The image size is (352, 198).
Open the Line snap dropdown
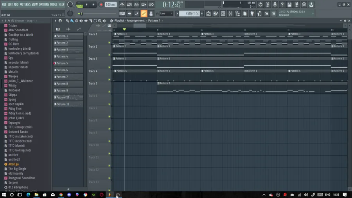[166, 13]
